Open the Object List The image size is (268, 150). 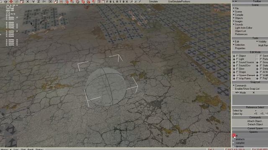(240, 31)
